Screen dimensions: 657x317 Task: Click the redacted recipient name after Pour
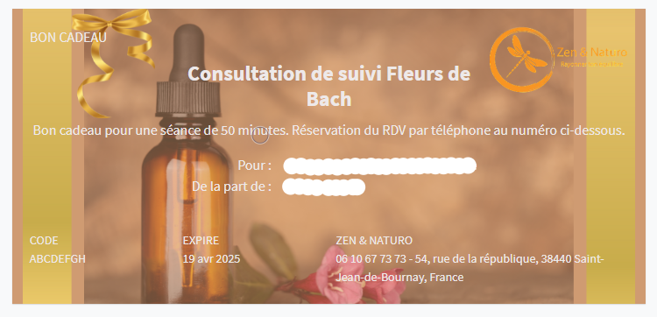[x=379, y=166]
